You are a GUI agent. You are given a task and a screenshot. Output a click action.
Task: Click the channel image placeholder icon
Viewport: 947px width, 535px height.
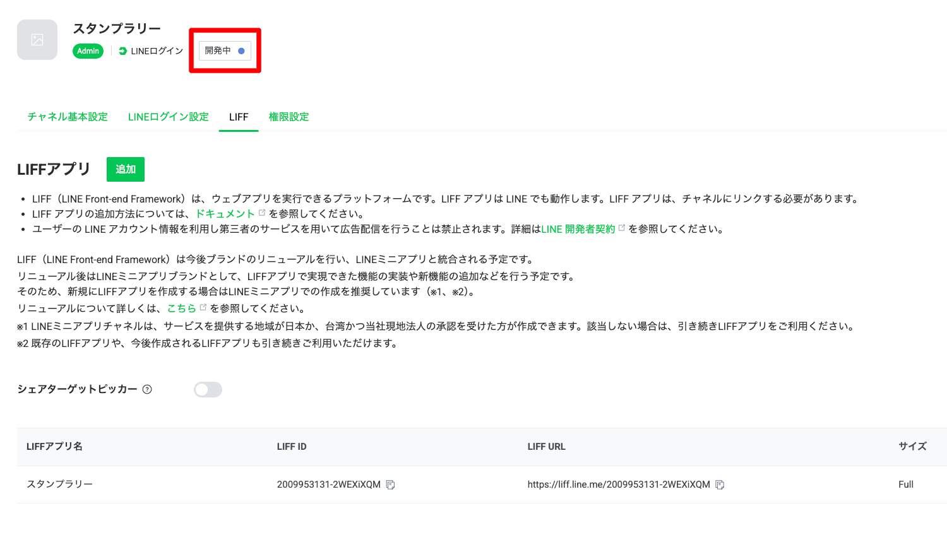pos(37,40)
